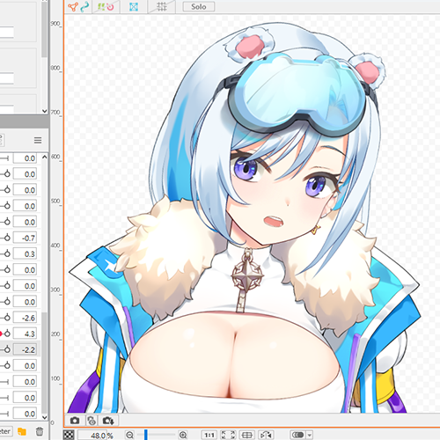
Task: Click the zoom in magnifier icon
Action: pyautogui.click(x=183, y=435)
